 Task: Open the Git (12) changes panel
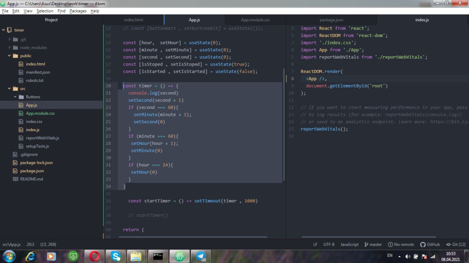point(455,244)
